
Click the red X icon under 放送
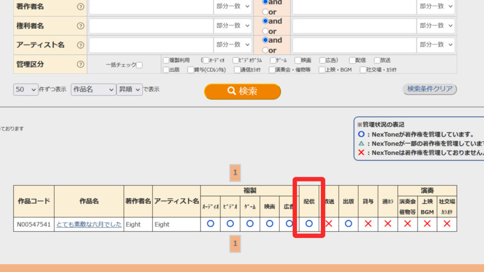(328, 224)
